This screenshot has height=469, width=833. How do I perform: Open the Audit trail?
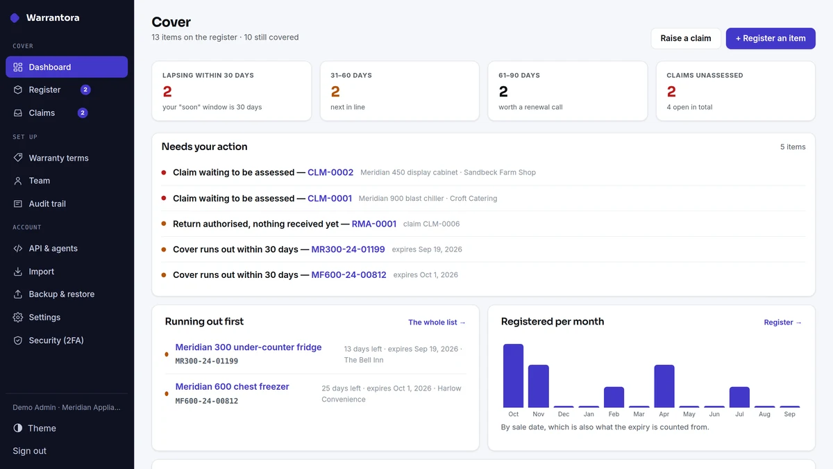coord(67,204)
